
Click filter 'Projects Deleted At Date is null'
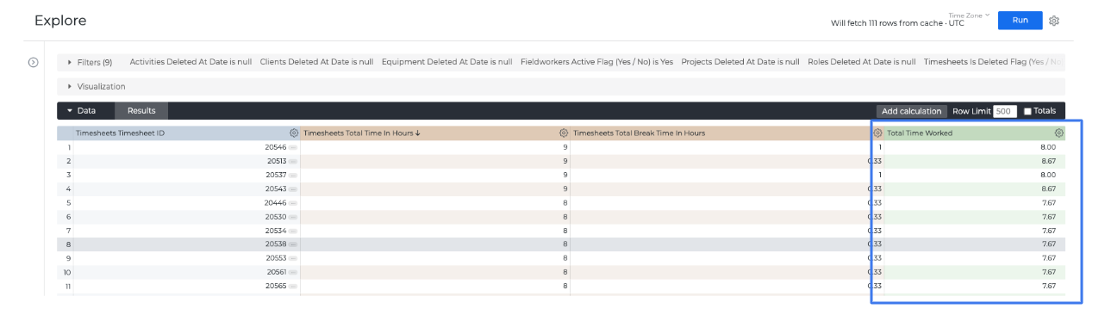(740, 62)
